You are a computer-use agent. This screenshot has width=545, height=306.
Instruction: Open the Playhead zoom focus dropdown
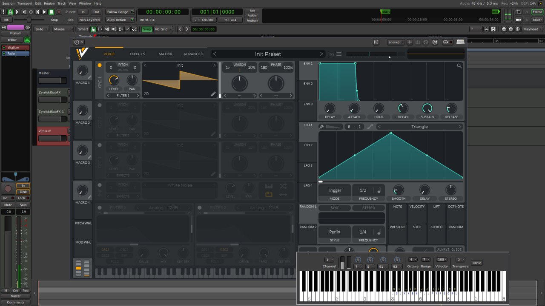pyautogui.click(x=532, y=29)
